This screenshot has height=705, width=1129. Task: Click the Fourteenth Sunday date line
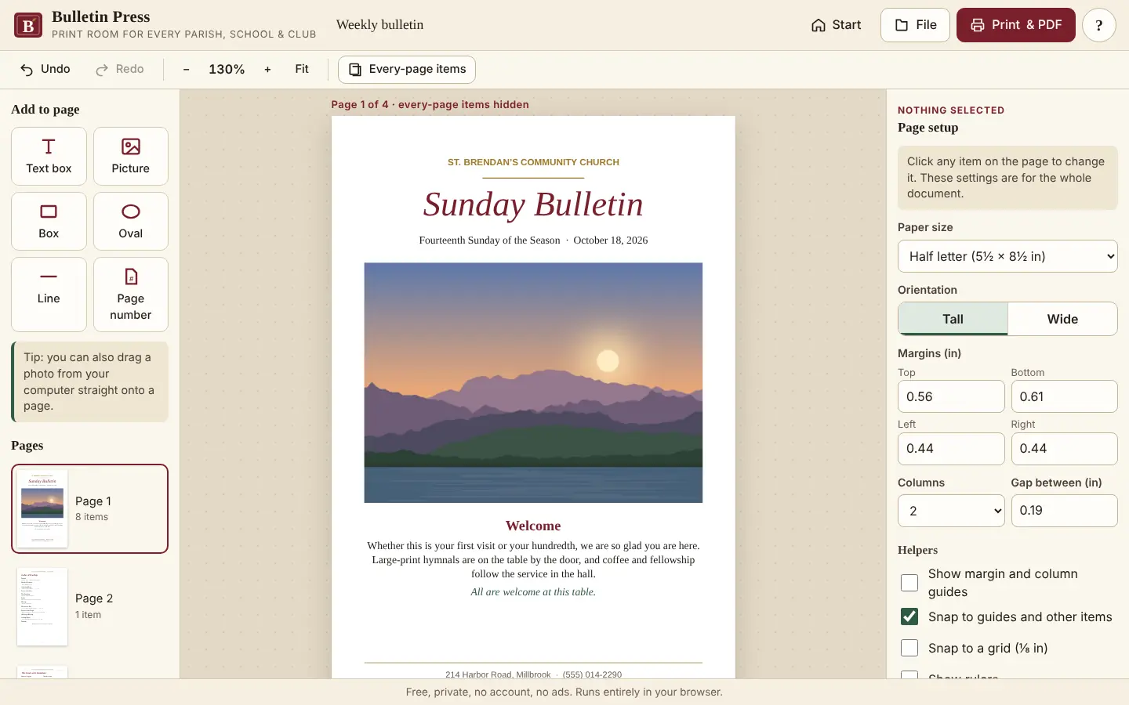point(533,240)
